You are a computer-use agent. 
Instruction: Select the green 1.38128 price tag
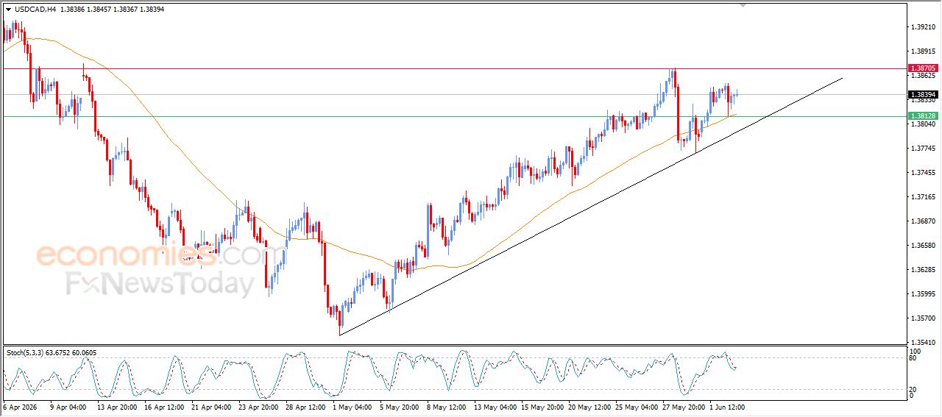pyautogui.click(x=923, y=116)
